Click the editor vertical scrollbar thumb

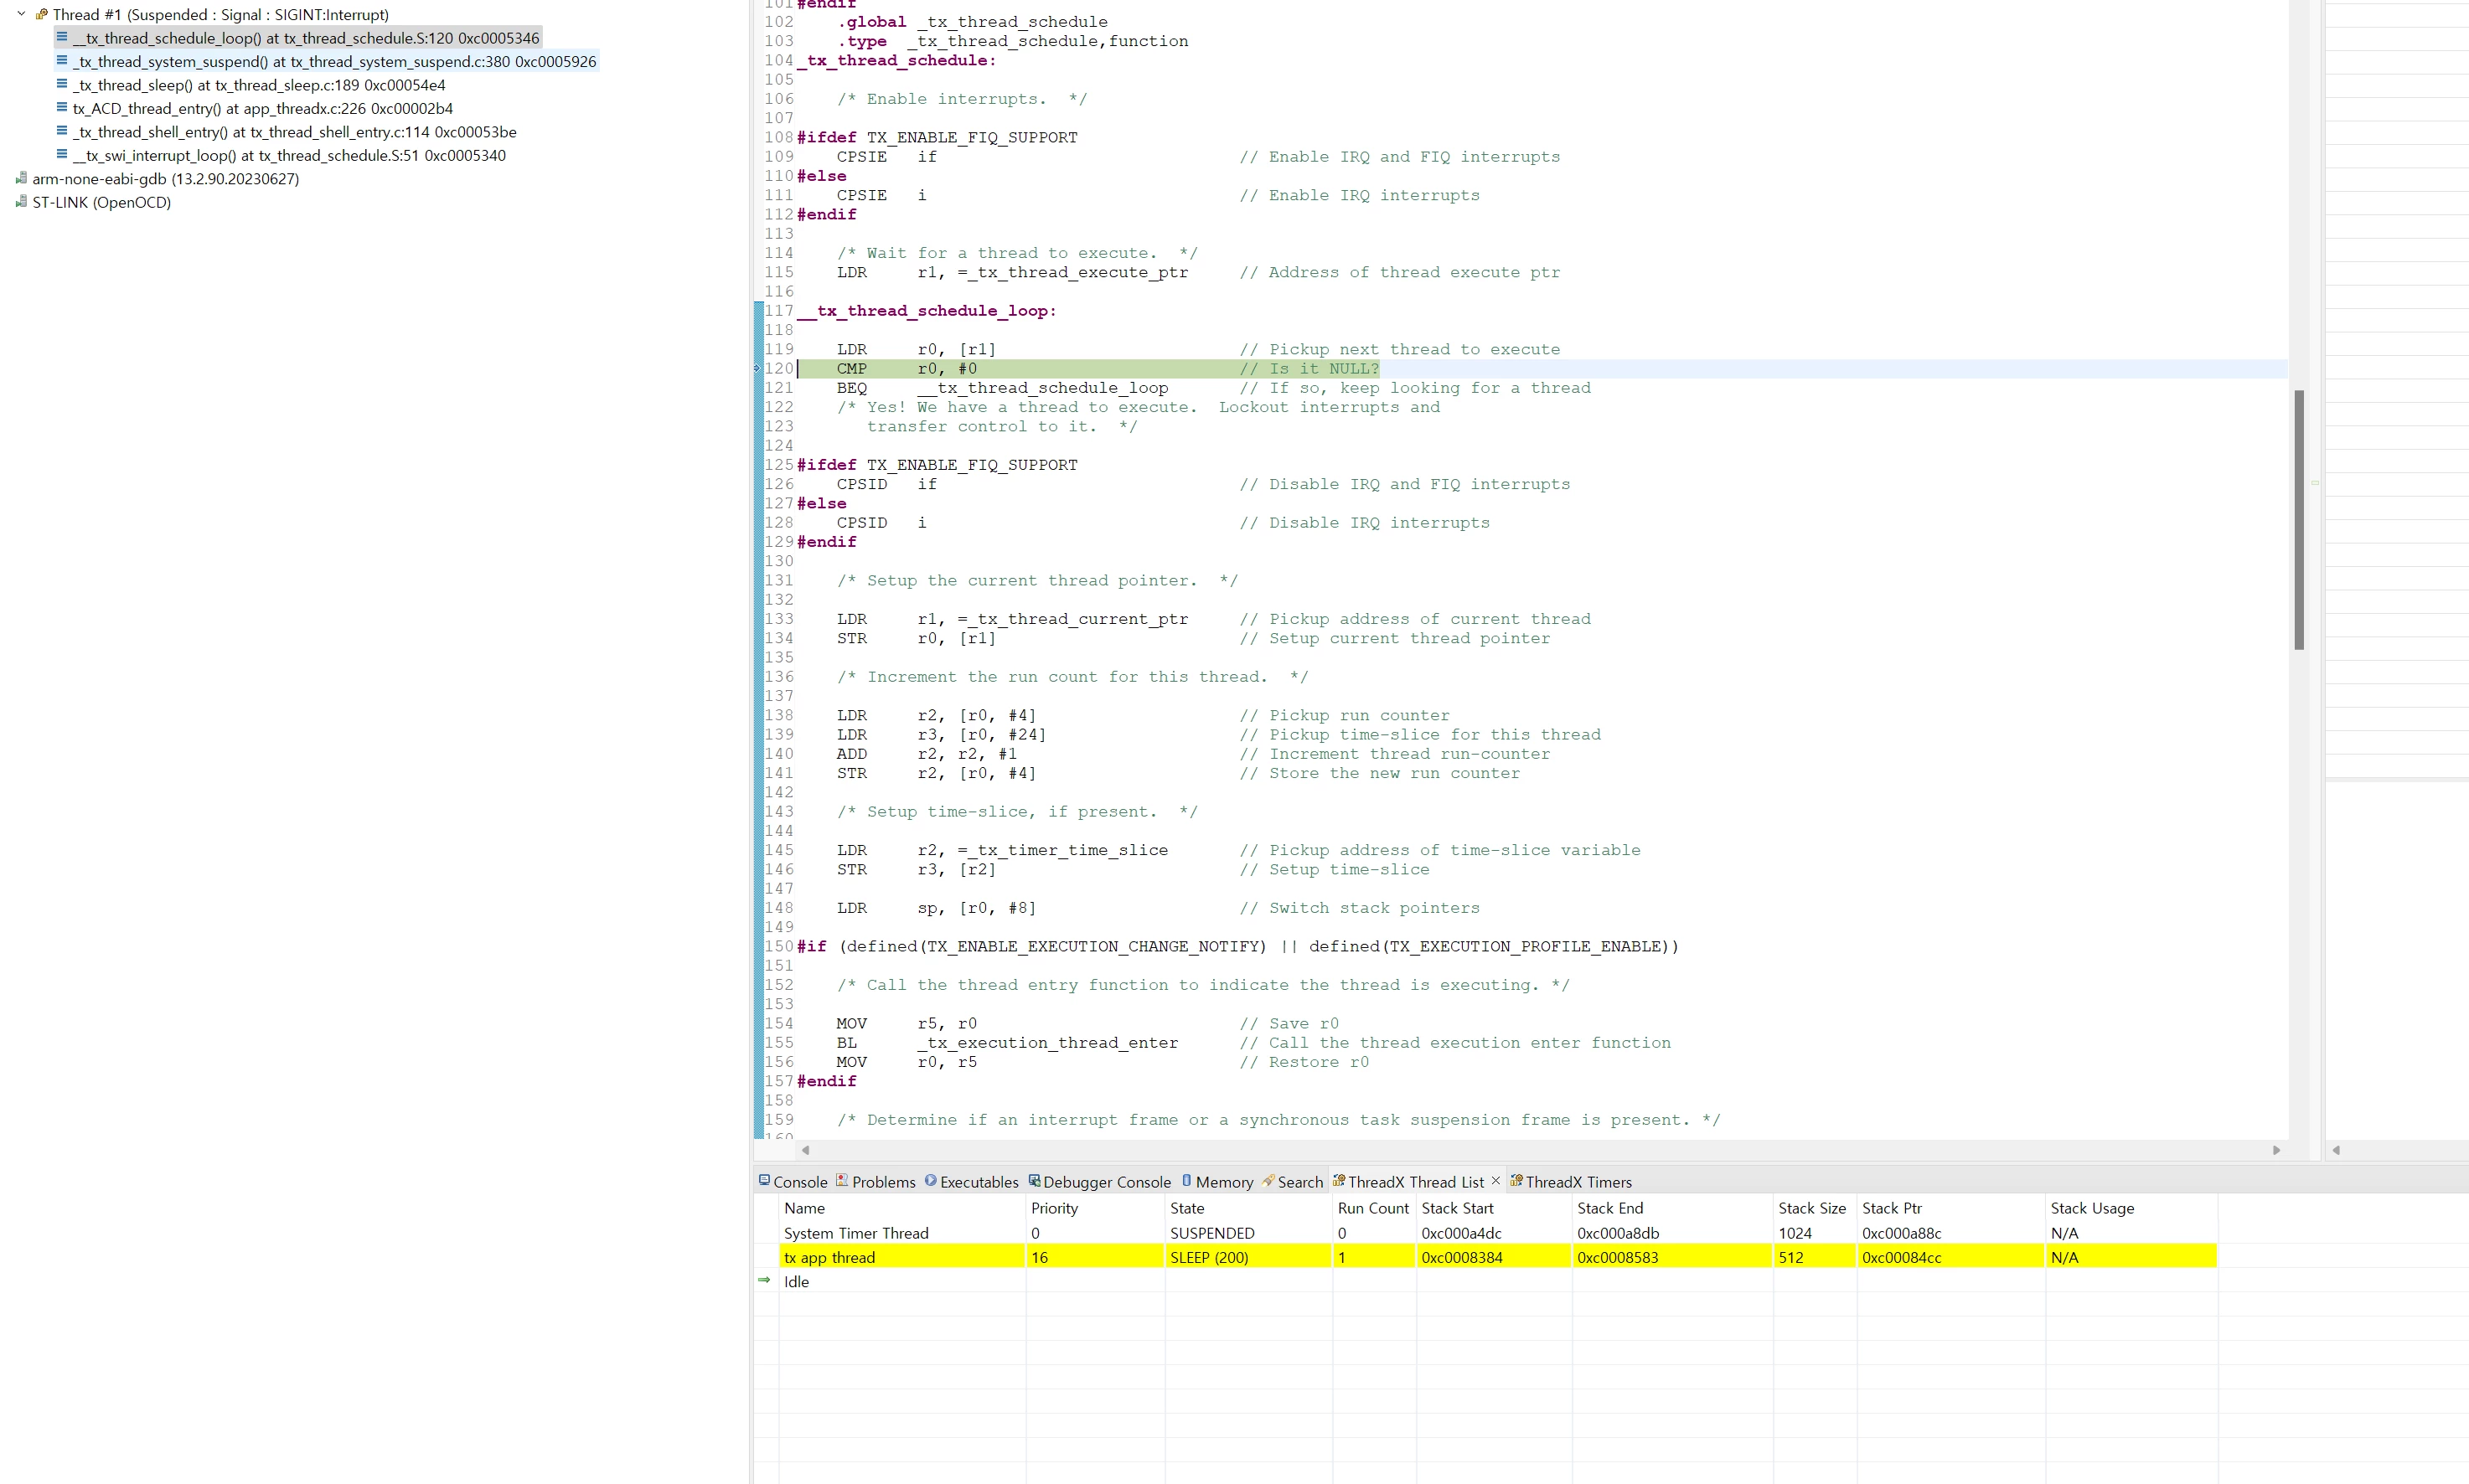pos(2300,519)
